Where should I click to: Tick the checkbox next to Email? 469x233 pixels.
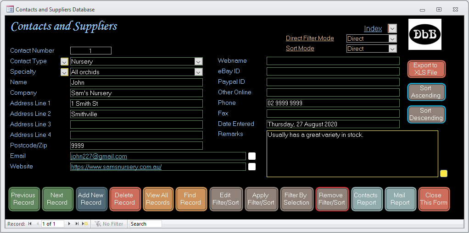pos(252,156)
